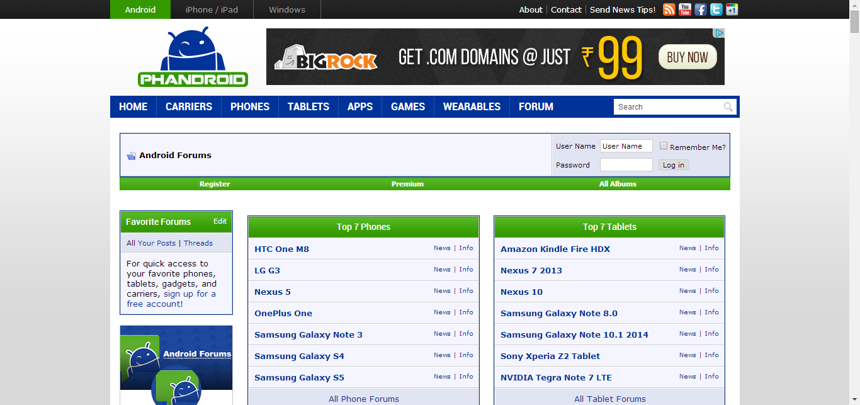The height and width of the screenshot is (405, 860).
Task: Switch to the iPhone / iPad tab
Action: click(x=212, y=9)
